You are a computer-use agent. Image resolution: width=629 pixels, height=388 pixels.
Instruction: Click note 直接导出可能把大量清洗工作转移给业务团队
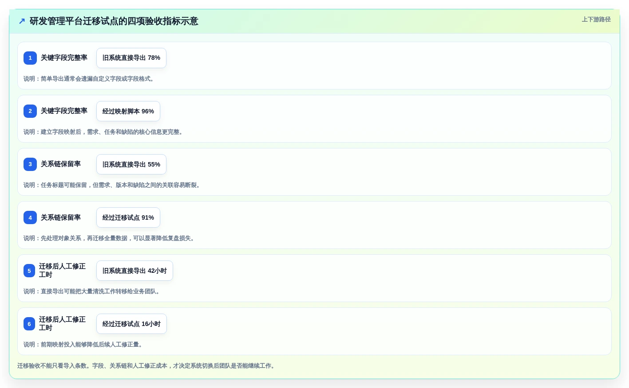[x=92, y=291]
